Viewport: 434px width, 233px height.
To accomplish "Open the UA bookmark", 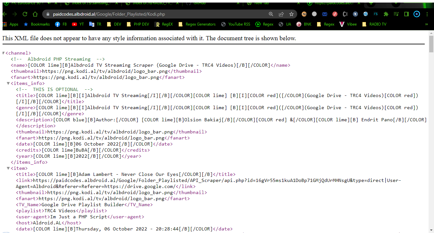I will click(x=285, y=24).
